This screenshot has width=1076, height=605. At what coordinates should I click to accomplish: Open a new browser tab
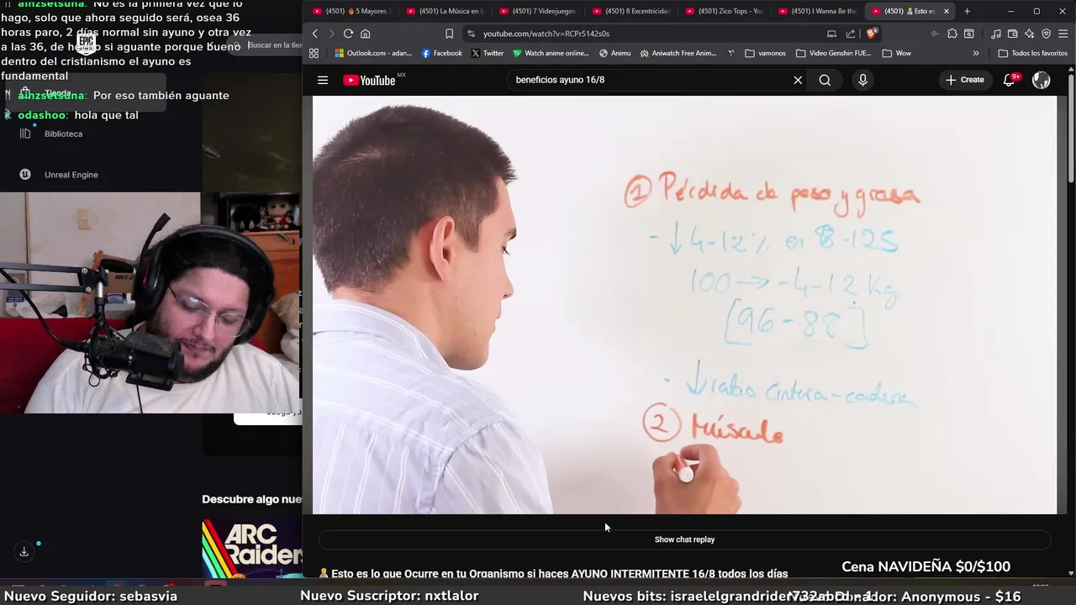(x=967, y=11)
